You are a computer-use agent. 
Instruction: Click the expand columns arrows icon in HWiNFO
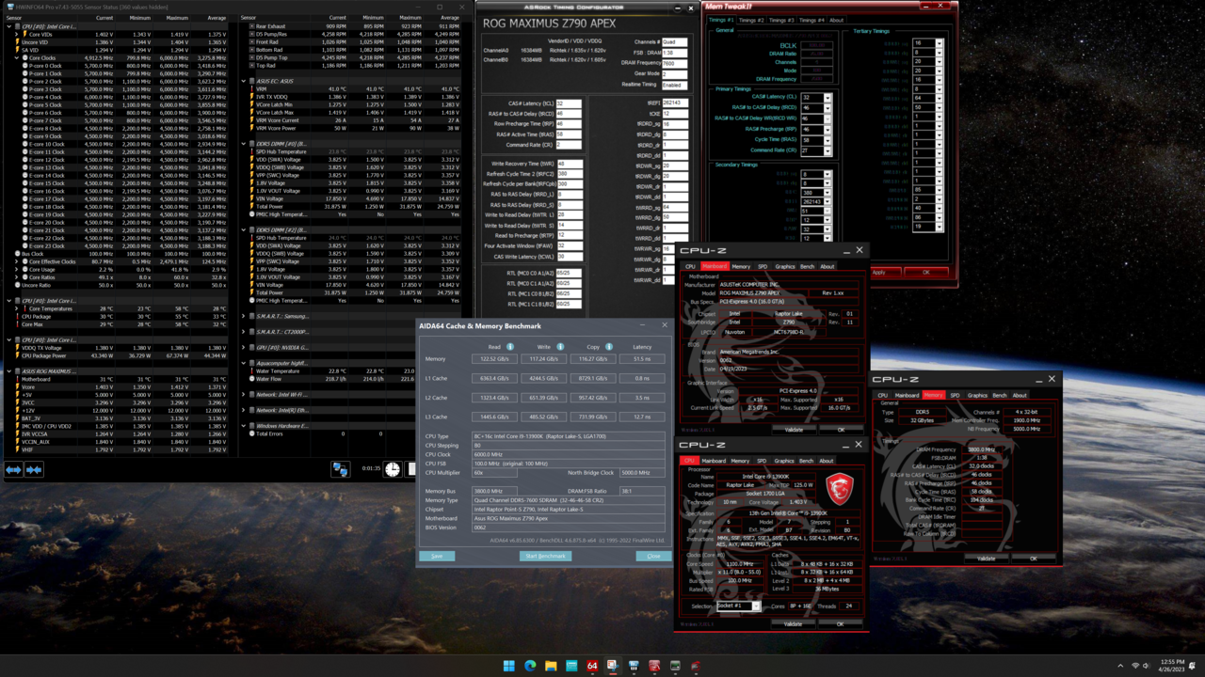pos(14,469)
